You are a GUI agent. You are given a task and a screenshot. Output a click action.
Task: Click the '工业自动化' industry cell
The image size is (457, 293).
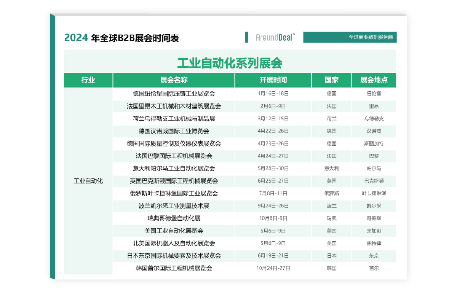point(88,181)
